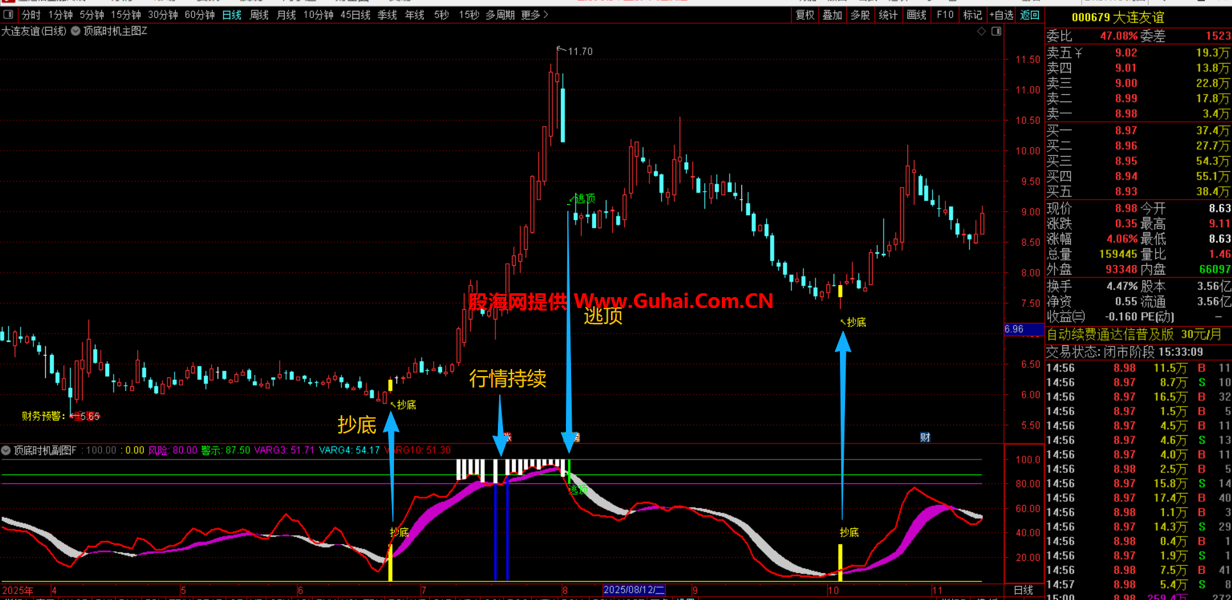The width and height of the screenshot is (1232, 600).
Task: Click the 财 finance marker icon
Action: tap(925, 437)
